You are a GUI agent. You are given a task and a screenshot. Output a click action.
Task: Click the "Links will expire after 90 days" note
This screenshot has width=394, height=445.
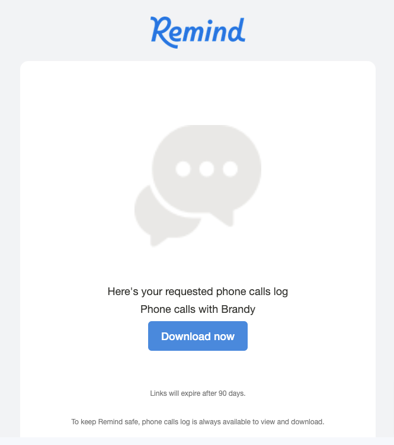tap(197, 393)
